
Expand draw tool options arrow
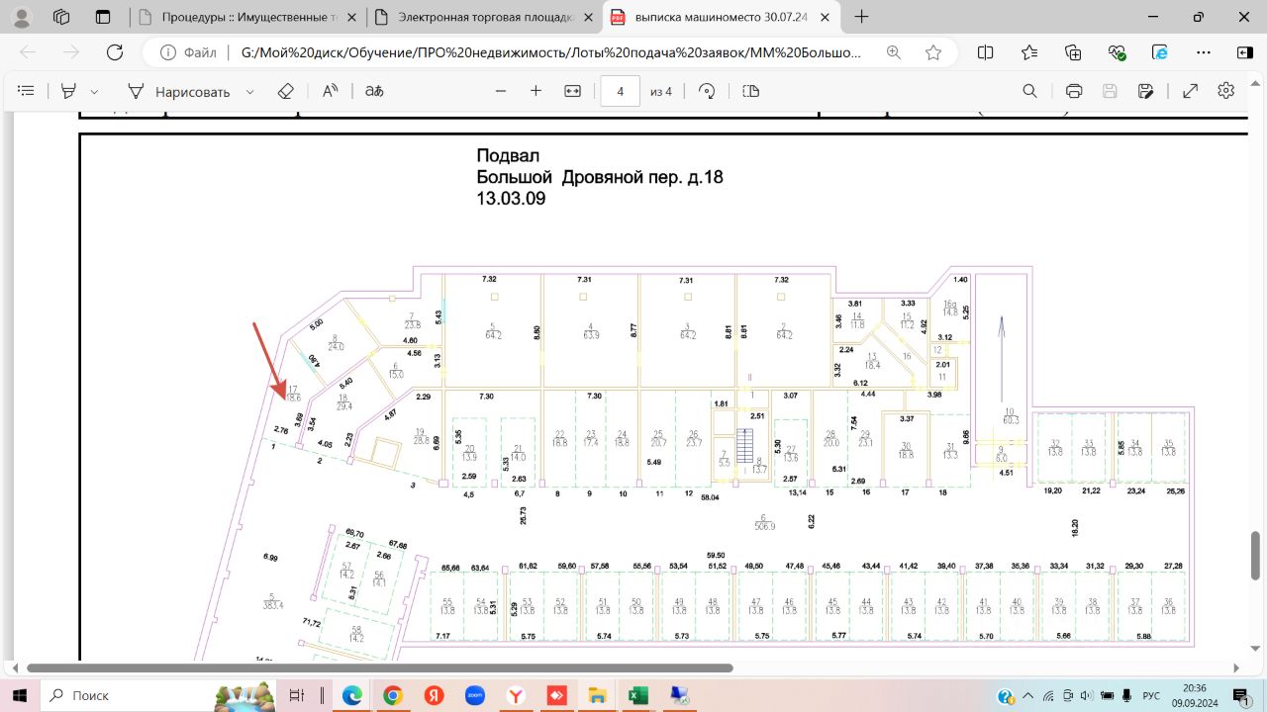click(x=249, y=91)
